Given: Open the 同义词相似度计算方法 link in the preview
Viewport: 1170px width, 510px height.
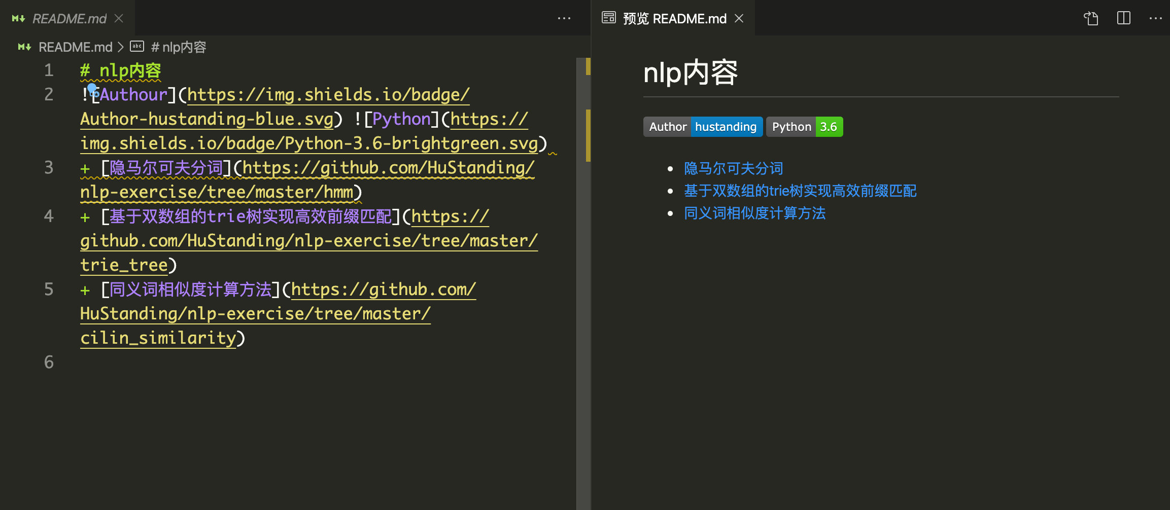Looking at the screenshot, I should [x=754, y=213].
